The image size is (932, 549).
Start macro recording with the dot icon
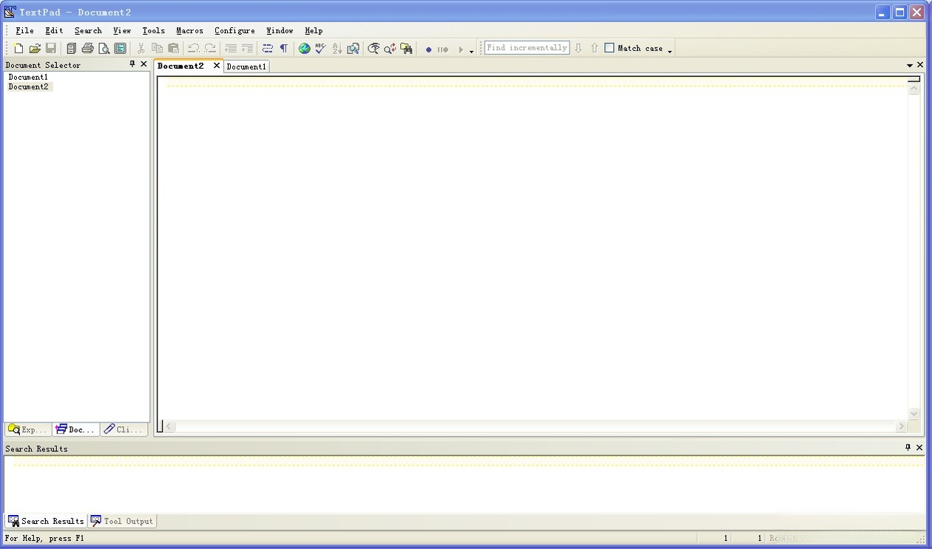click(428, 50)
